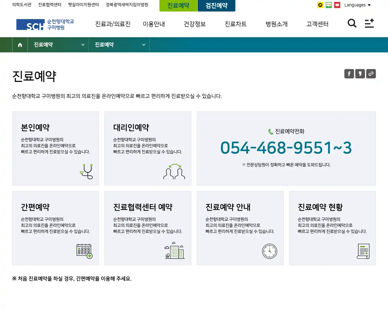Share using the KakaoStory quote icon
This screenshot has height=310, width=388.
[x=360, y=74]
